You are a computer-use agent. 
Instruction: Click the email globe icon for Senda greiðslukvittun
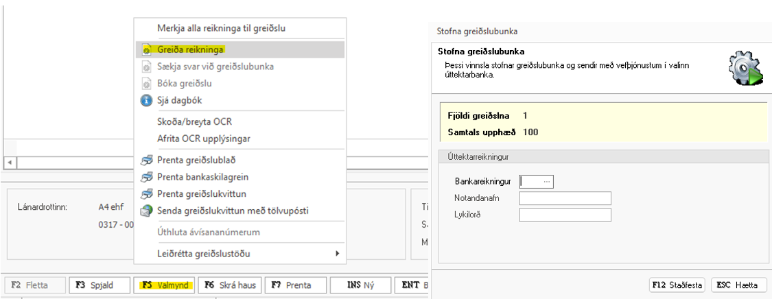[x=146, y=211]
